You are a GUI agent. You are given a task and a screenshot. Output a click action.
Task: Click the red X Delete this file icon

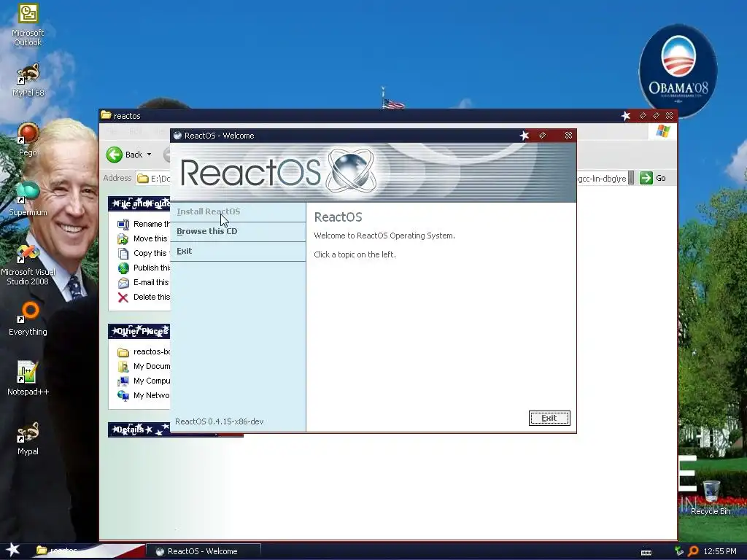click(x=123, y=297)
